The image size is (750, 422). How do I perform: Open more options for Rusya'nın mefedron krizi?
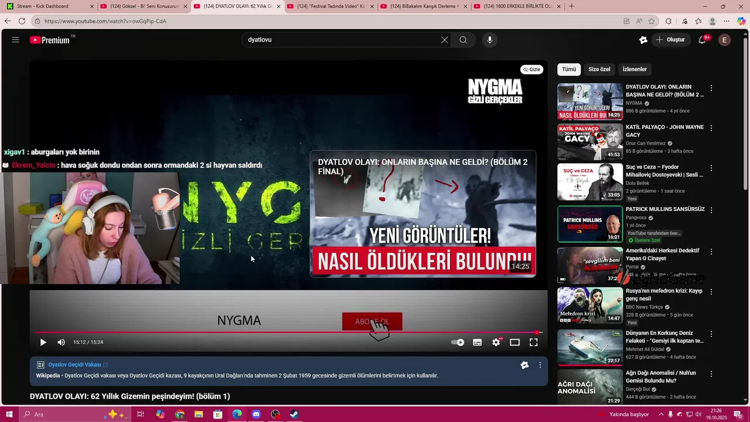(x=711, y=292)
